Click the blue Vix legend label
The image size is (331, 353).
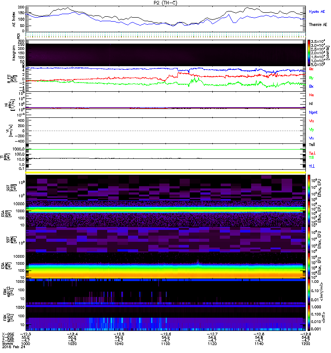[x=312, y=138]
